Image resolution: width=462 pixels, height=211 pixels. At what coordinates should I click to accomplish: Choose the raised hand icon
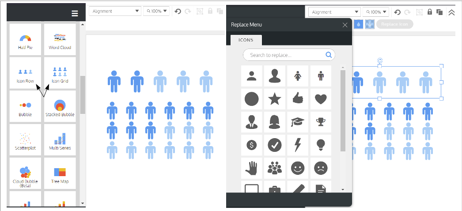click(252, 168)
